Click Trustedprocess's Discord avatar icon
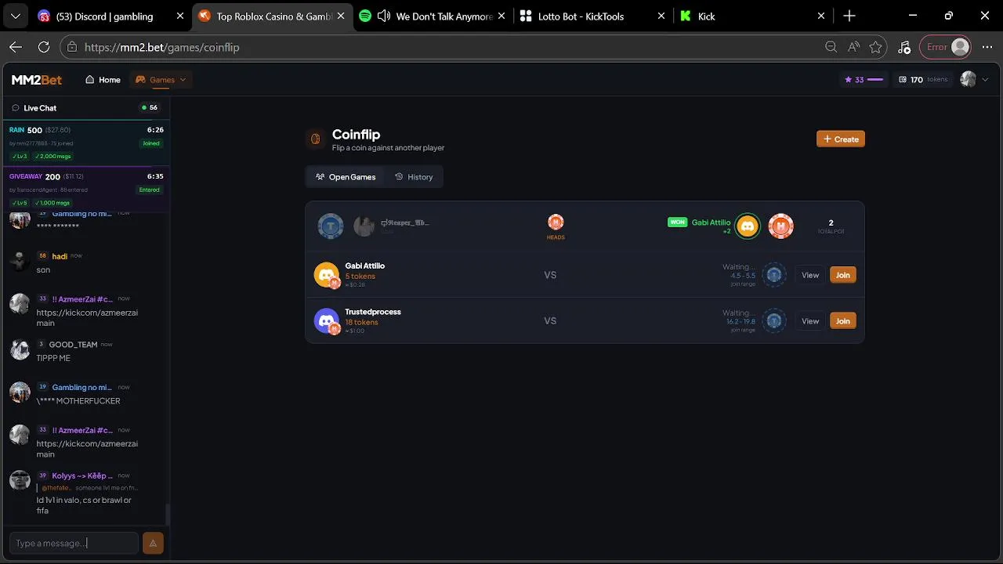 326,320
